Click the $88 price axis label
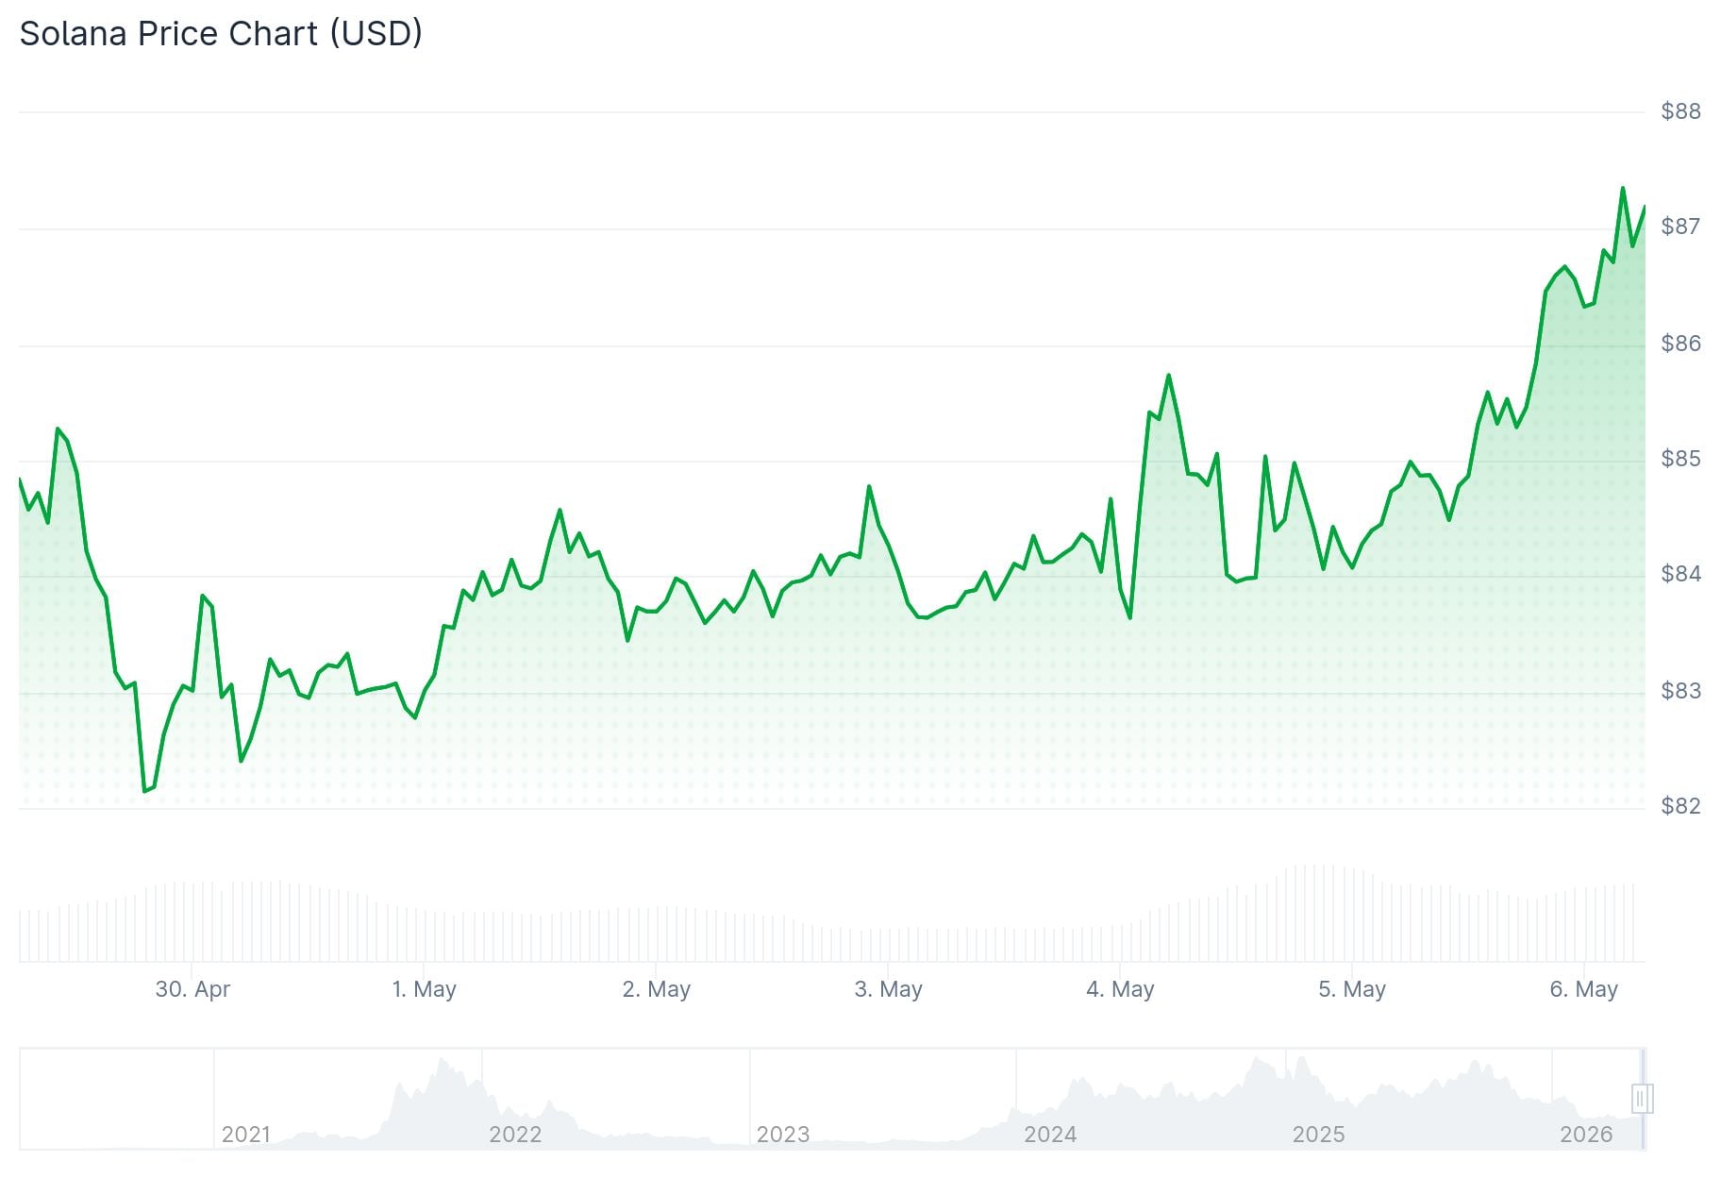 tap(1681, 111)
